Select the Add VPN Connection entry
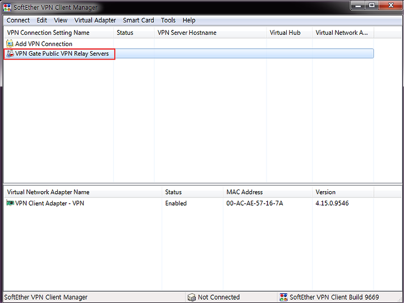The height and width of the screenshot is (303, 404). (44, 44)
